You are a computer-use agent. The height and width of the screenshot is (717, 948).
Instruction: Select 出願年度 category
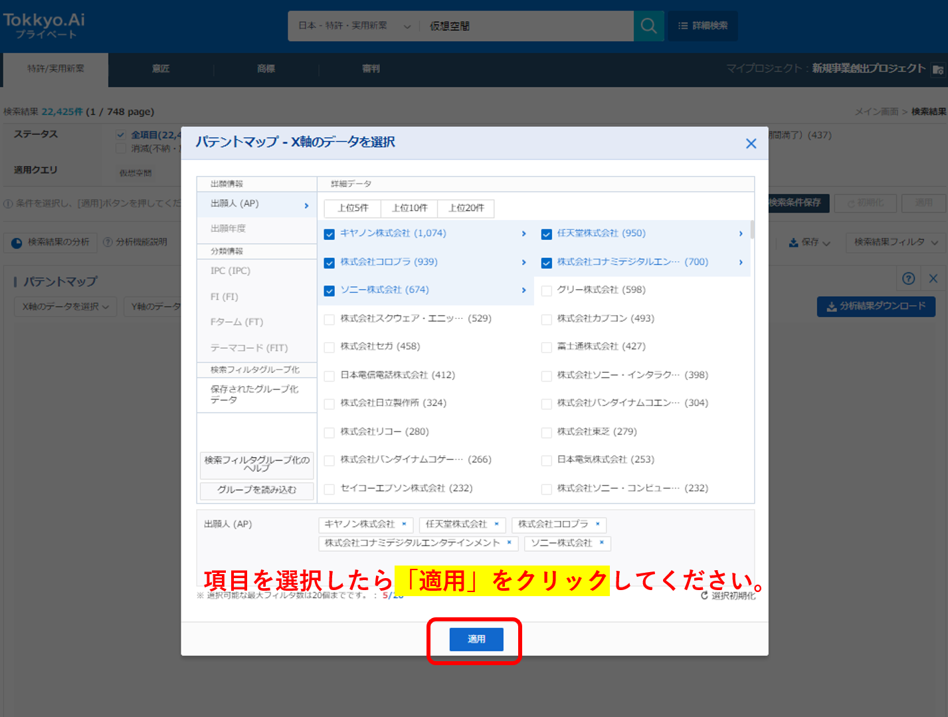(256, 229)
